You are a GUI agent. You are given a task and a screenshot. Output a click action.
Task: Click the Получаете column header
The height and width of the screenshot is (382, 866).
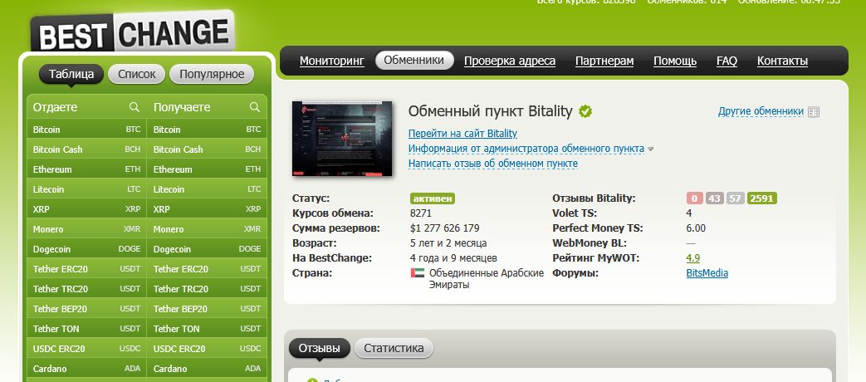click(182, 107)
